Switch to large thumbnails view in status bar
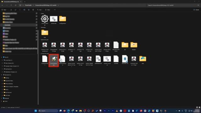 coord(199,107)
